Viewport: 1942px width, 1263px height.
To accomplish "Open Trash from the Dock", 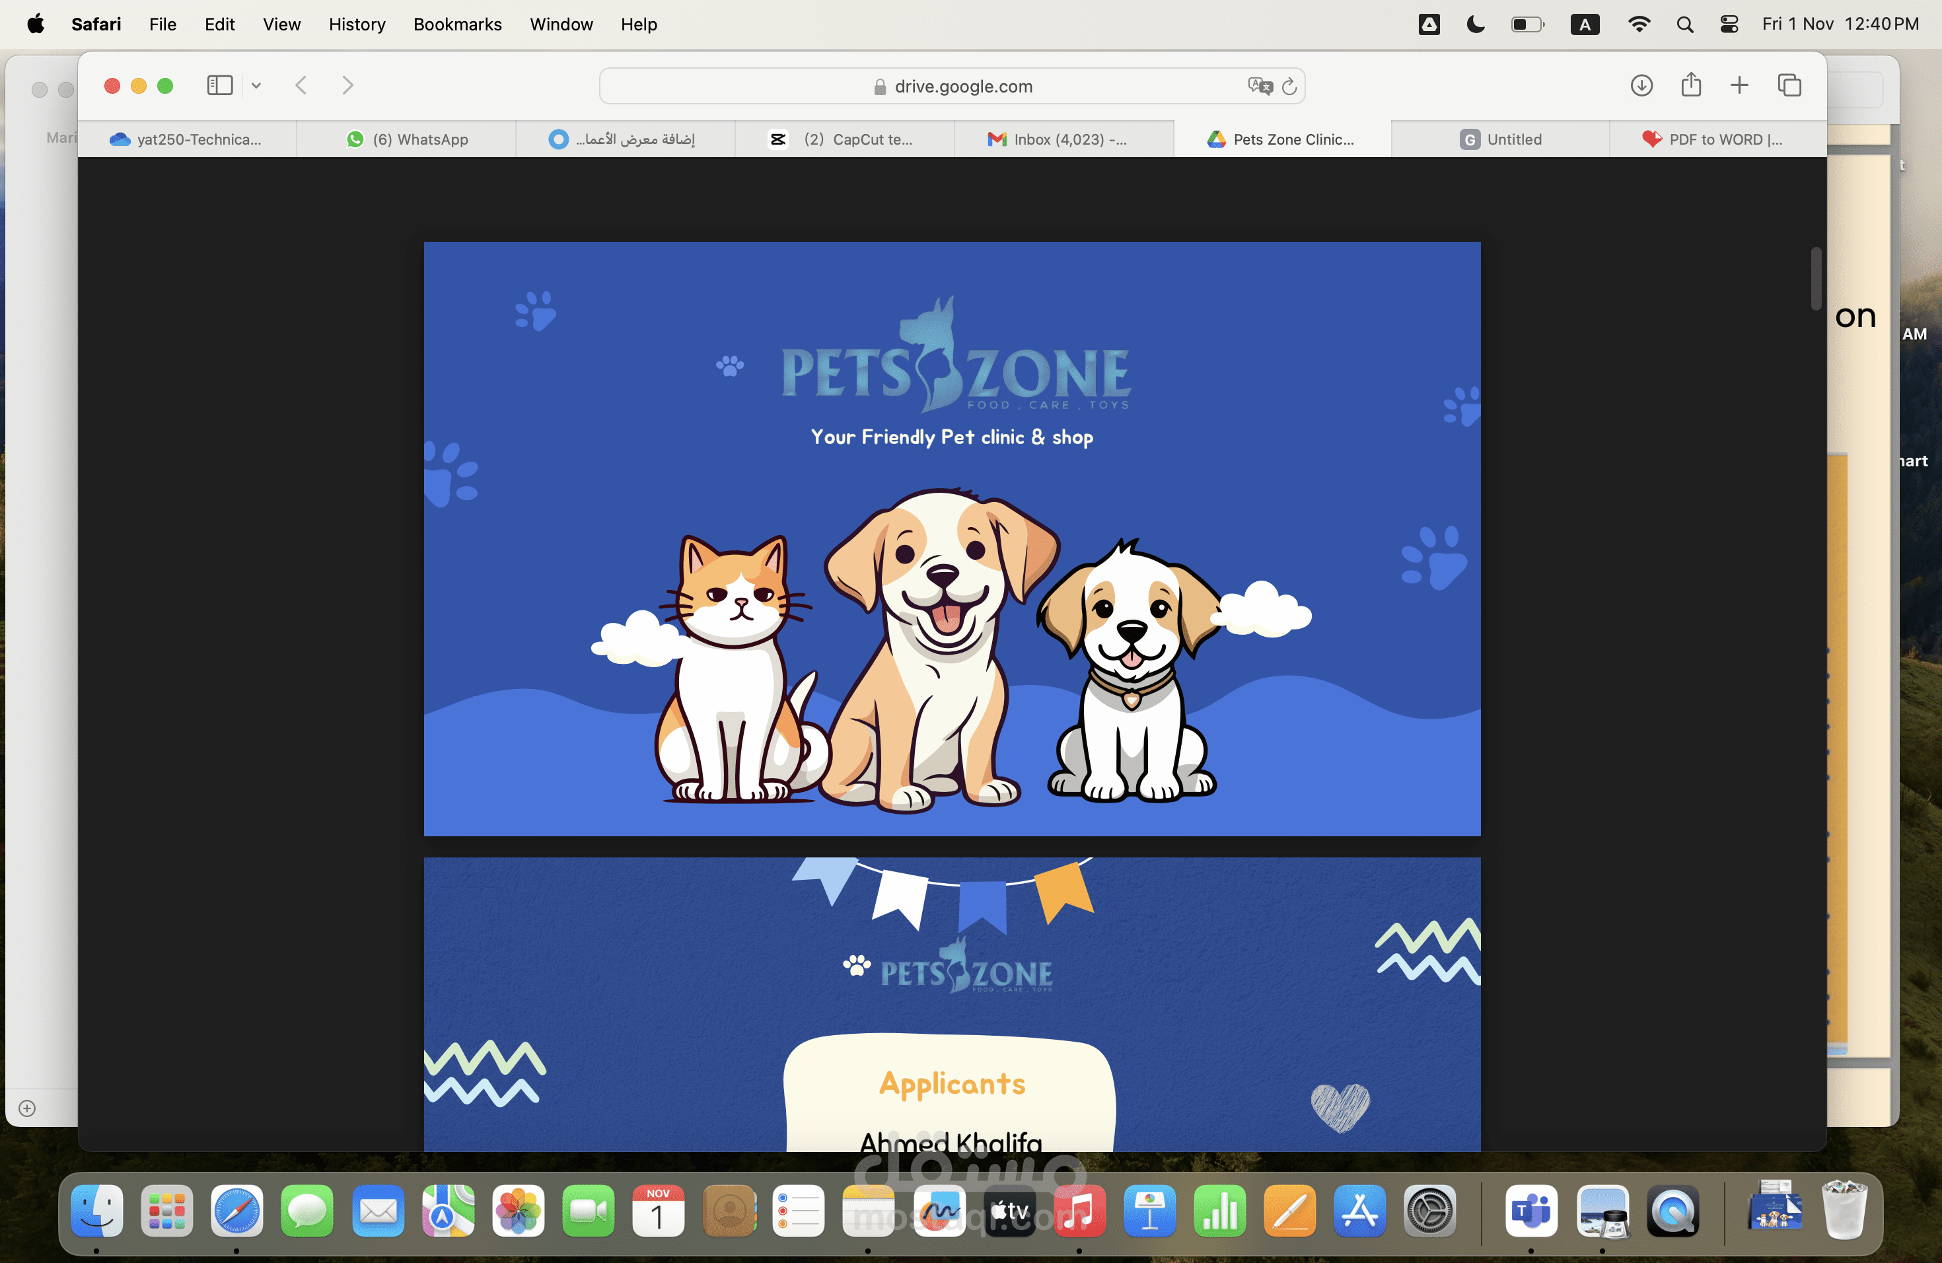I will click(1845, 1211).
